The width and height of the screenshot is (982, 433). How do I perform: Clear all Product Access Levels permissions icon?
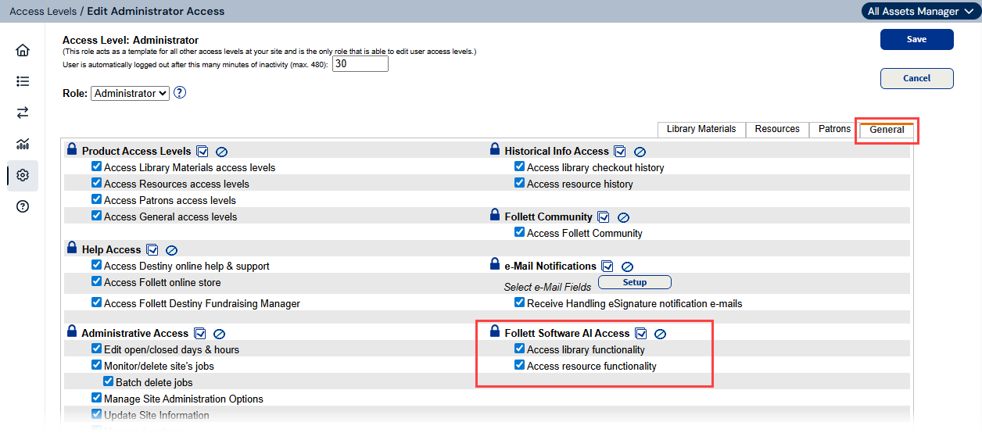[221, 152]
